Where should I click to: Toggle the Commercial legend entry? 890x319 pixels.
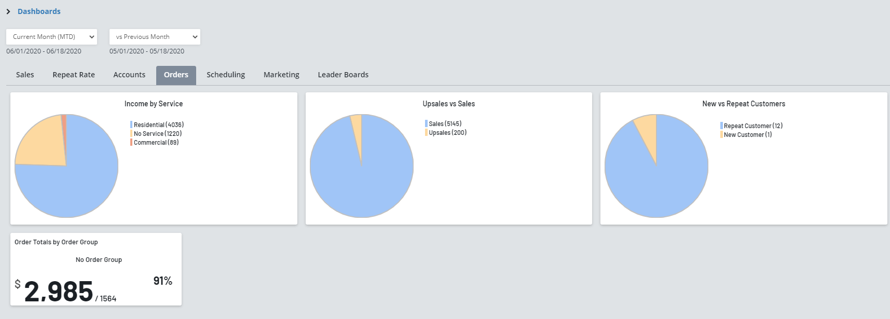156,143
